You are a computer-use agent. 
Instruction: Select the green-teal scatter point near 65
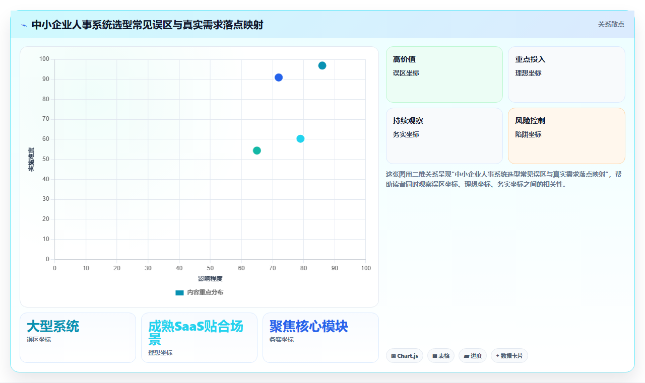pyautogui.click(x=257, y=150)
